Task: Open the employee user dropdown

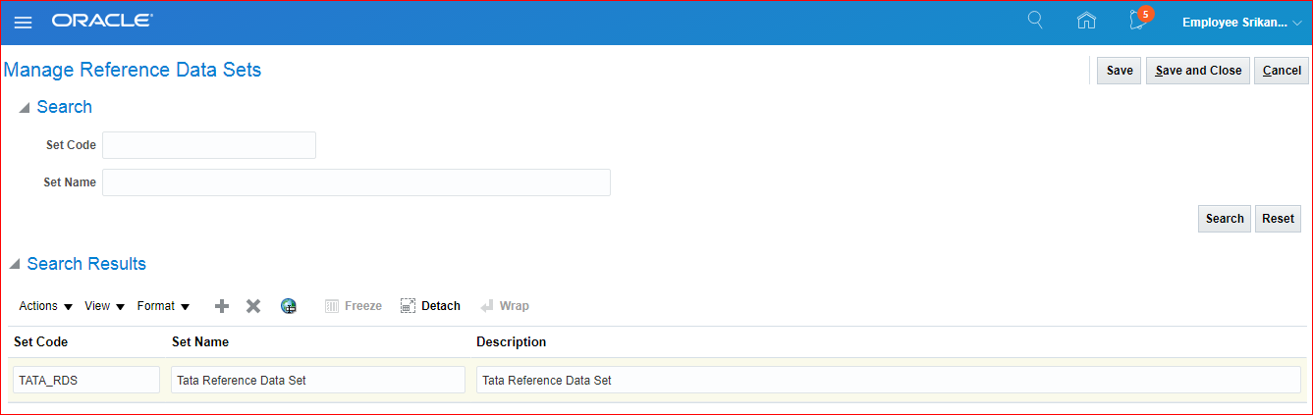Action: tap(1241, 22)
